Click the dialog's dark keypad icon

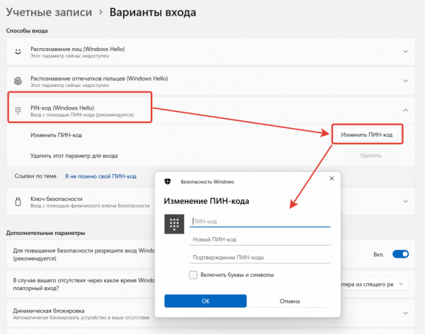174,224
